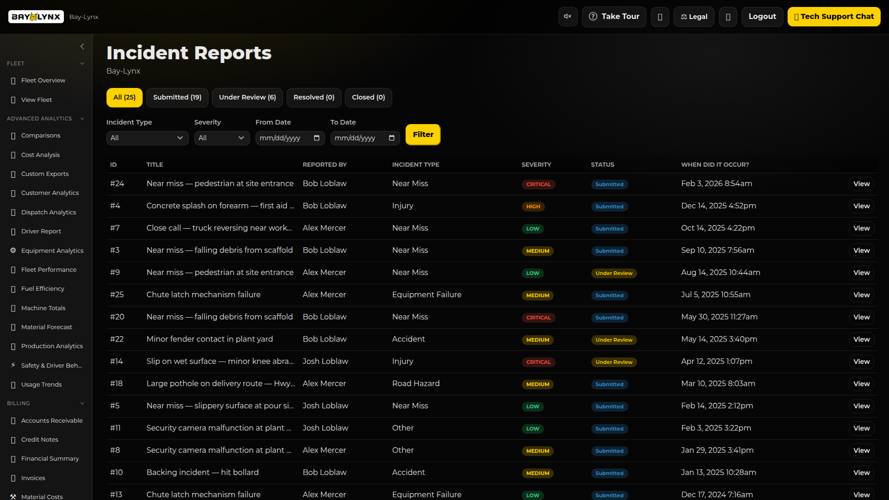Click the Bay-Lynx logo
The width and height of the screenshot is (889, 500).
click(x=36, y=16)
